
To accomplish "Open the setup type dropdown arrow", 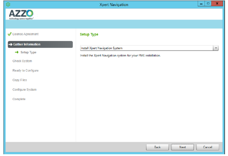I will click(x=216, y=48).
